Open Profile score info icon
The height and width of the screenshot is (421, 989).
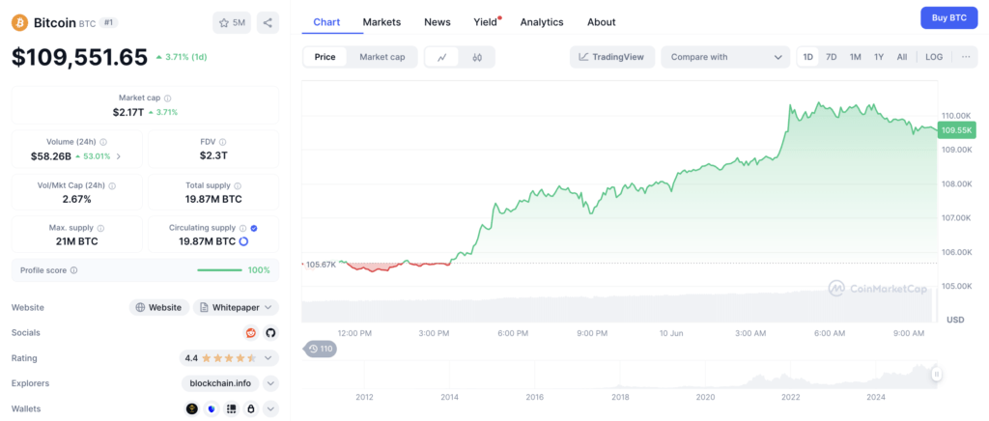(x=73, y=270)
